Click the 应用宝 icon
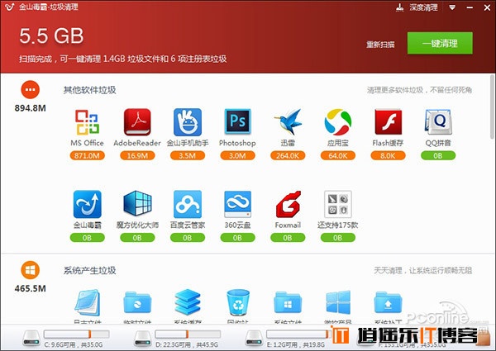Viewport: 496px width, 351px height. (337, 122)
